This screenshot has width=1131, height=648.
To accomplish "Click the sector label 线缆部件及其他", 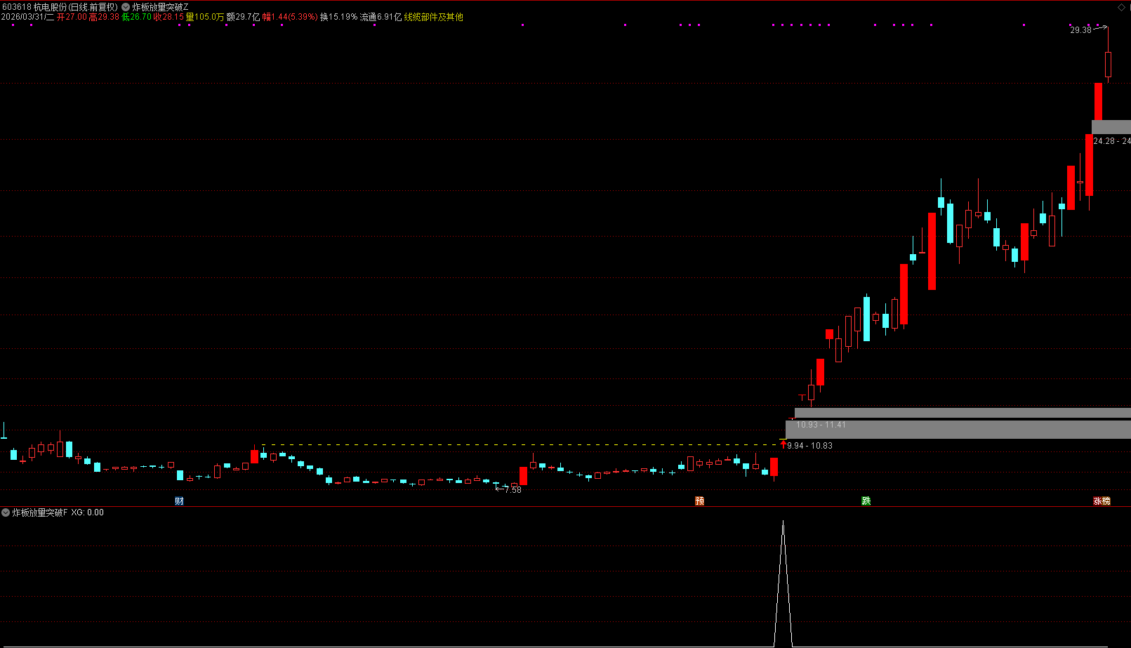I will point(434,17).
